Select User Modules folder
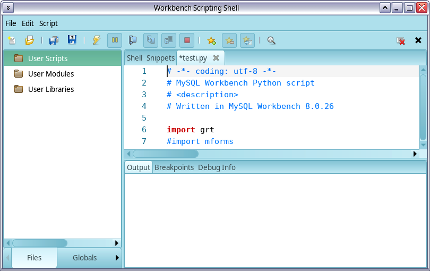The image size is (430, 271). 63,73
